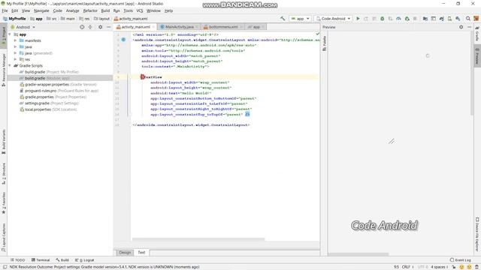
Task: Switch to the Design view tab
Action: 125,253
